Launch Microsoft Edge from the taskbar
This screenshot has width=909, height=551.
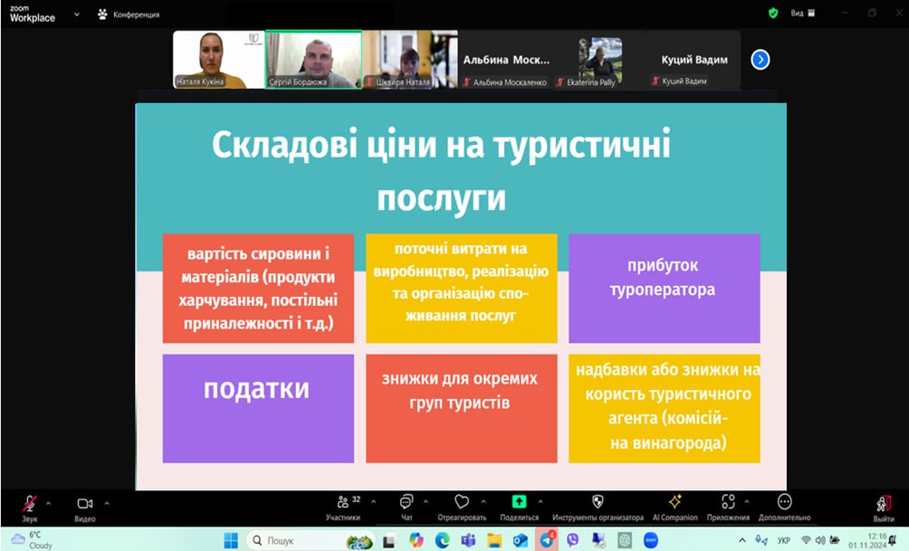click(443, 540)
